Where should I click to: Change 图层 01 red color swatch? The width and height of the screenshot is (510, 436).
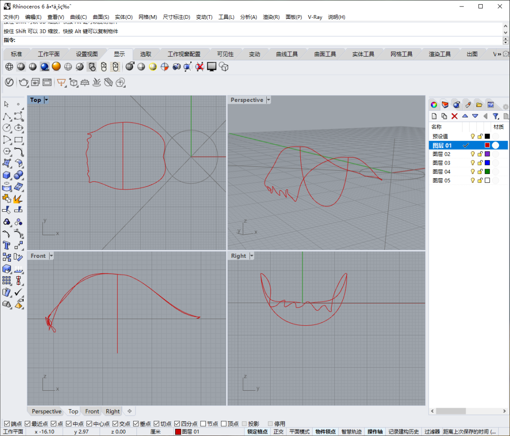coord(487,145)
